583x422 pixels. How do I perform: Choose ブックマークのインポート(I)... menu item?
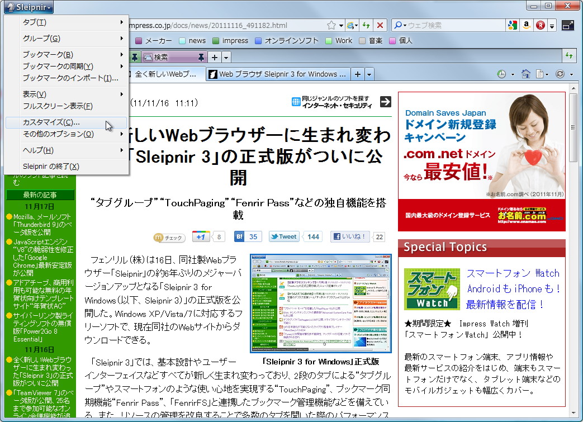[x=67, y=78]
